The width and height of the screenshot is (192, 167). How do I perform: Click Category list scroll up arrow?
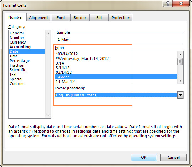coord(48,34)
